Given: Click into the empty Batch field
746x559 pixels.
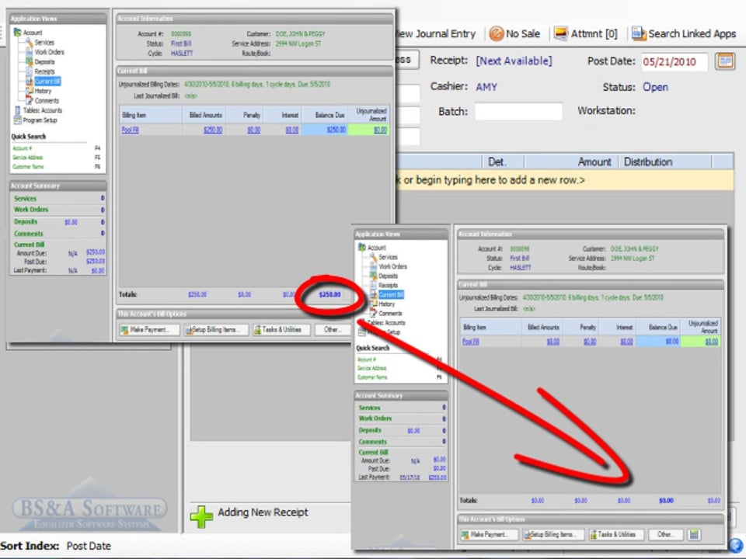Looking at the screenshot, I should tap(518, 111).
